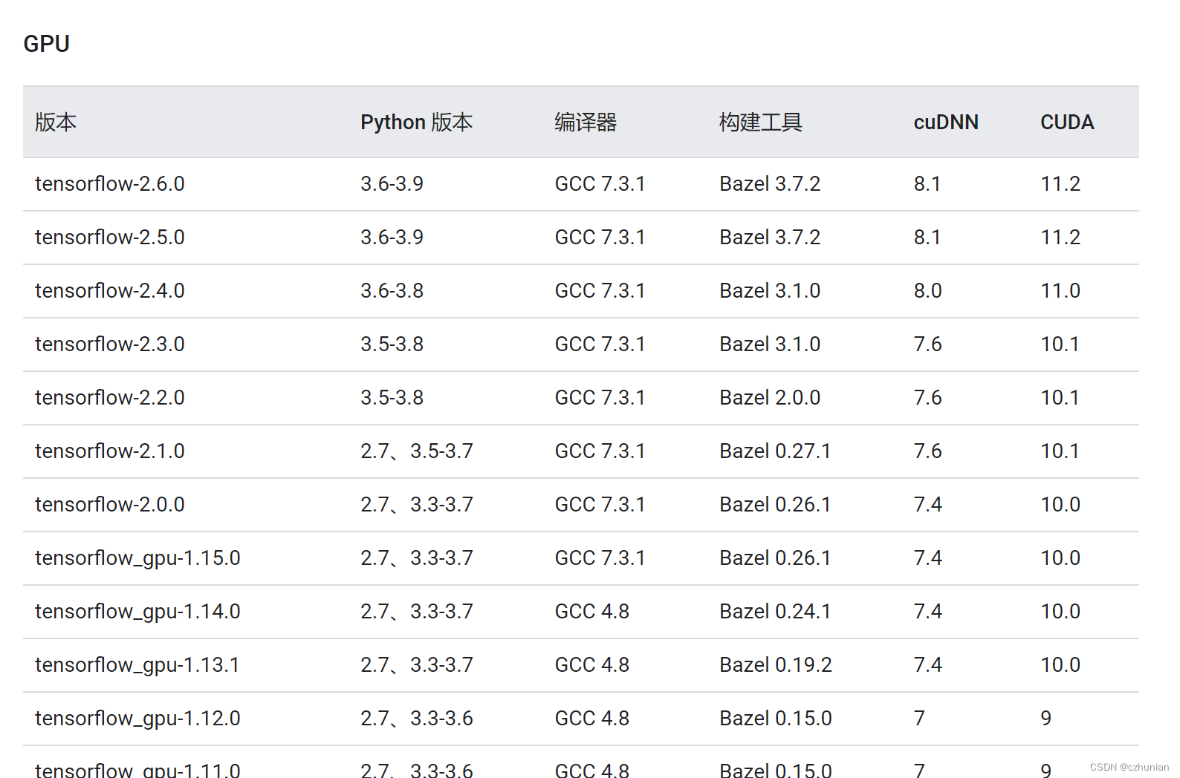Click the tensorflow_gpu-1.15.0 version cell

(x=137, y=558)
